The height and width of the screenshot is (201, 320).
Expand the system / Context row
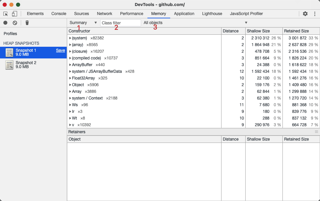point(70,98)
